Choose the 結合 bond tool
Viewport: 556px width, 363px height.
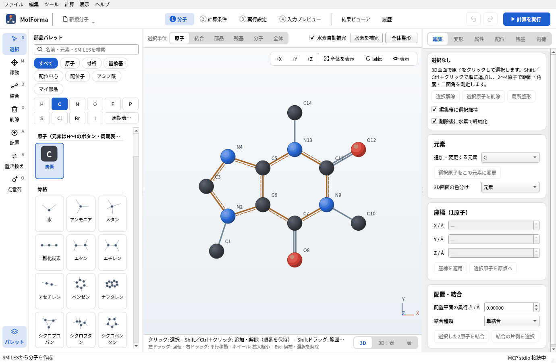[15, 90]
